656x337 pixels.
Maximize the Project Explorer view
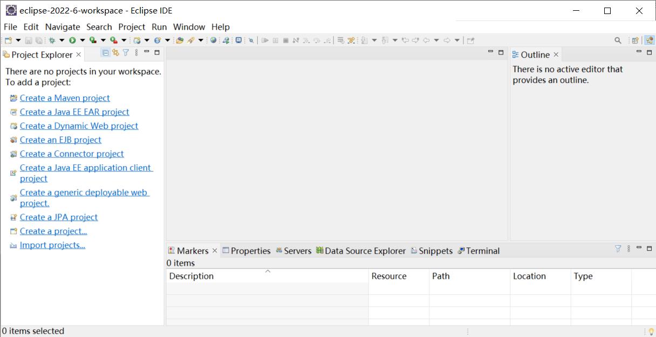[157, 52]
